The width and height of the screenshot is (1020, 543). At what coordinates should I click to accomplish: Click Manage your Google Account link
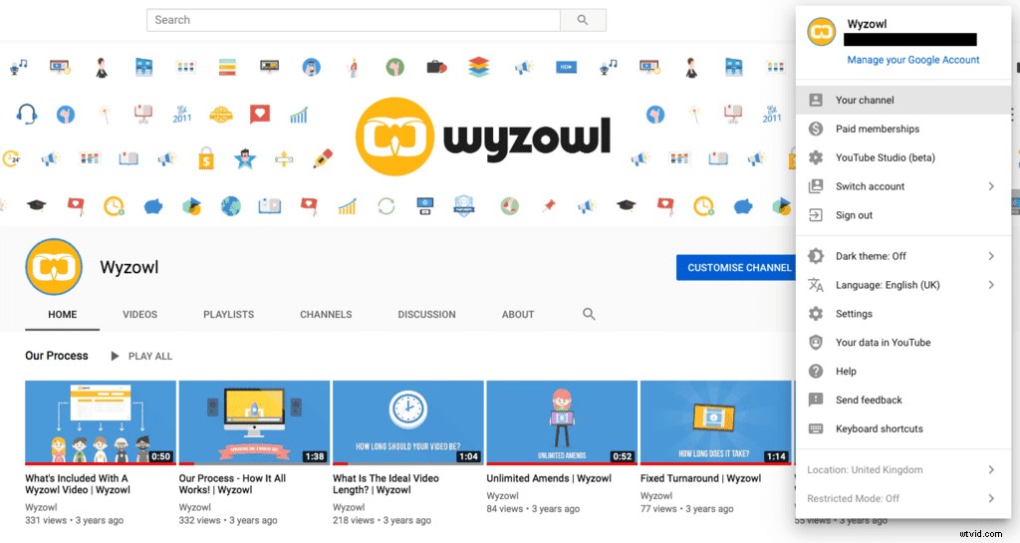tap(912, 60)
